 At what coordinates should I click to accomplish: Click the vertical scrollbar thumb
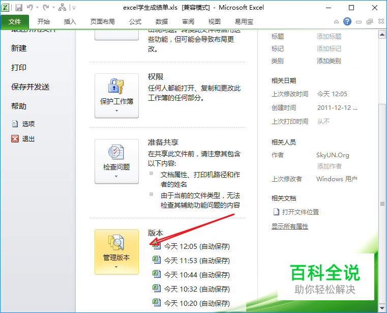(382, 203)
